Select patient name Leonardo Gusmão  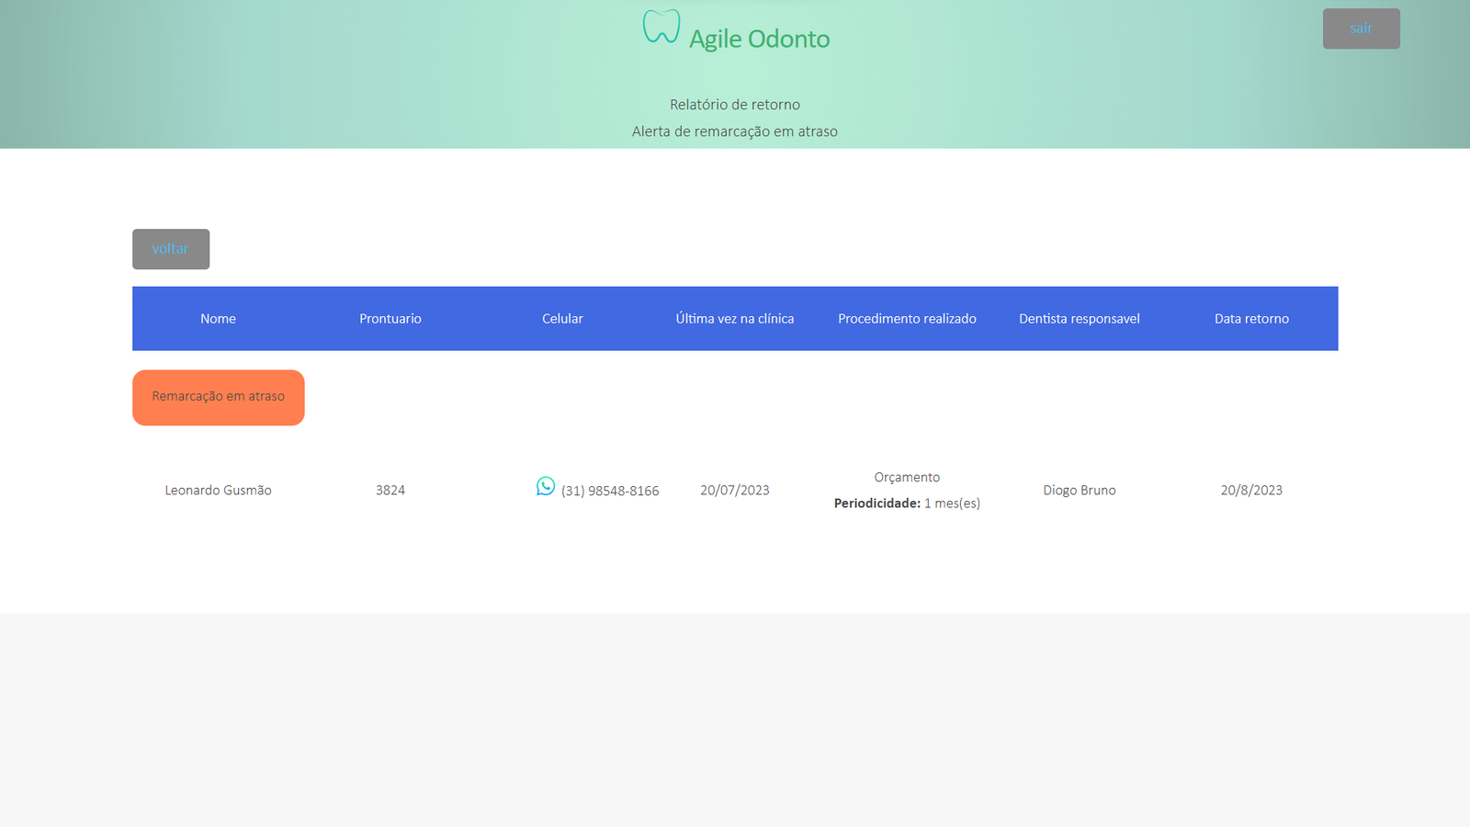click(218, 491)
